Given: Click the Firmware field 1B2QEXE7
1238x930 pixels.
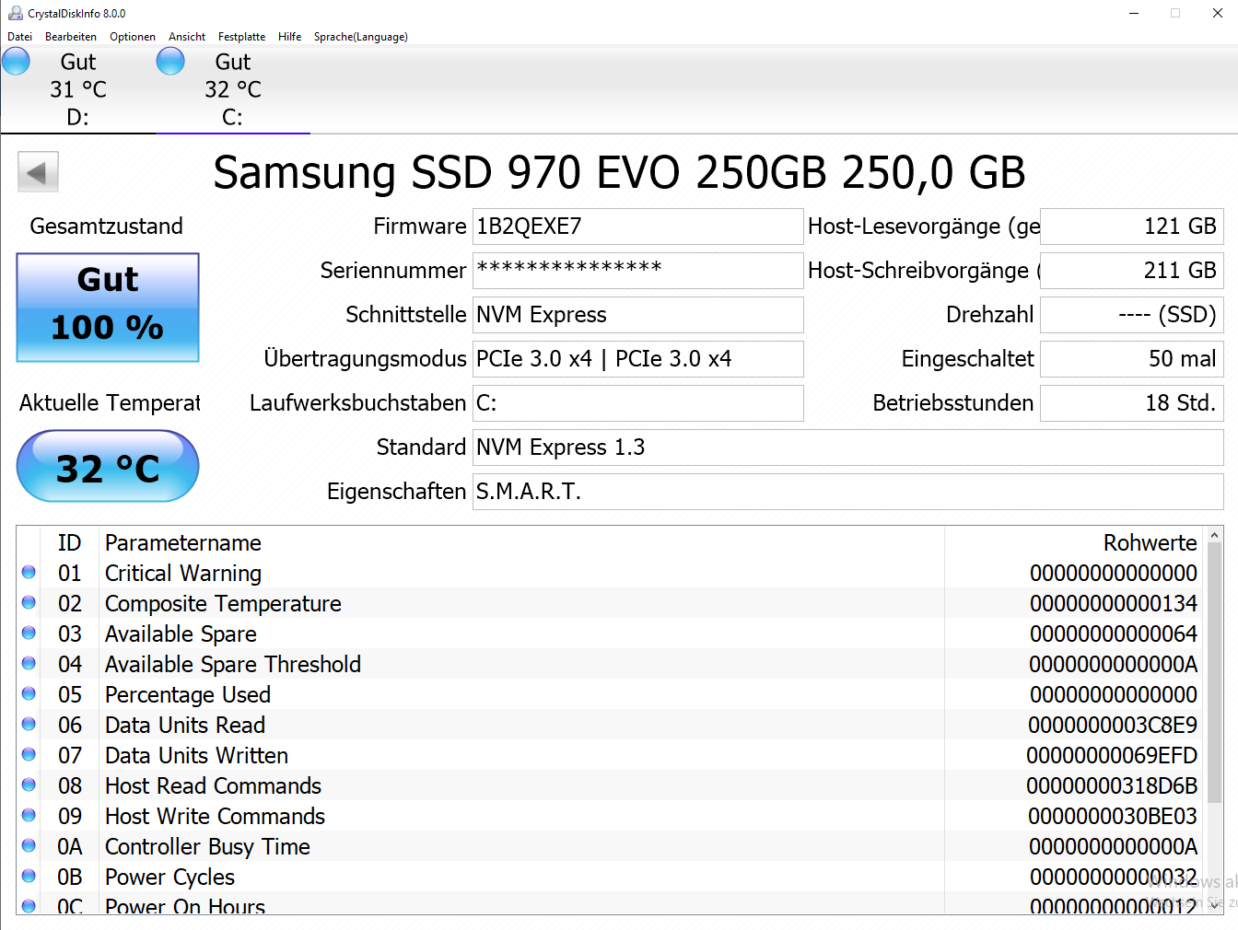Looking at the screenshot, I should (x=637, y=227).
